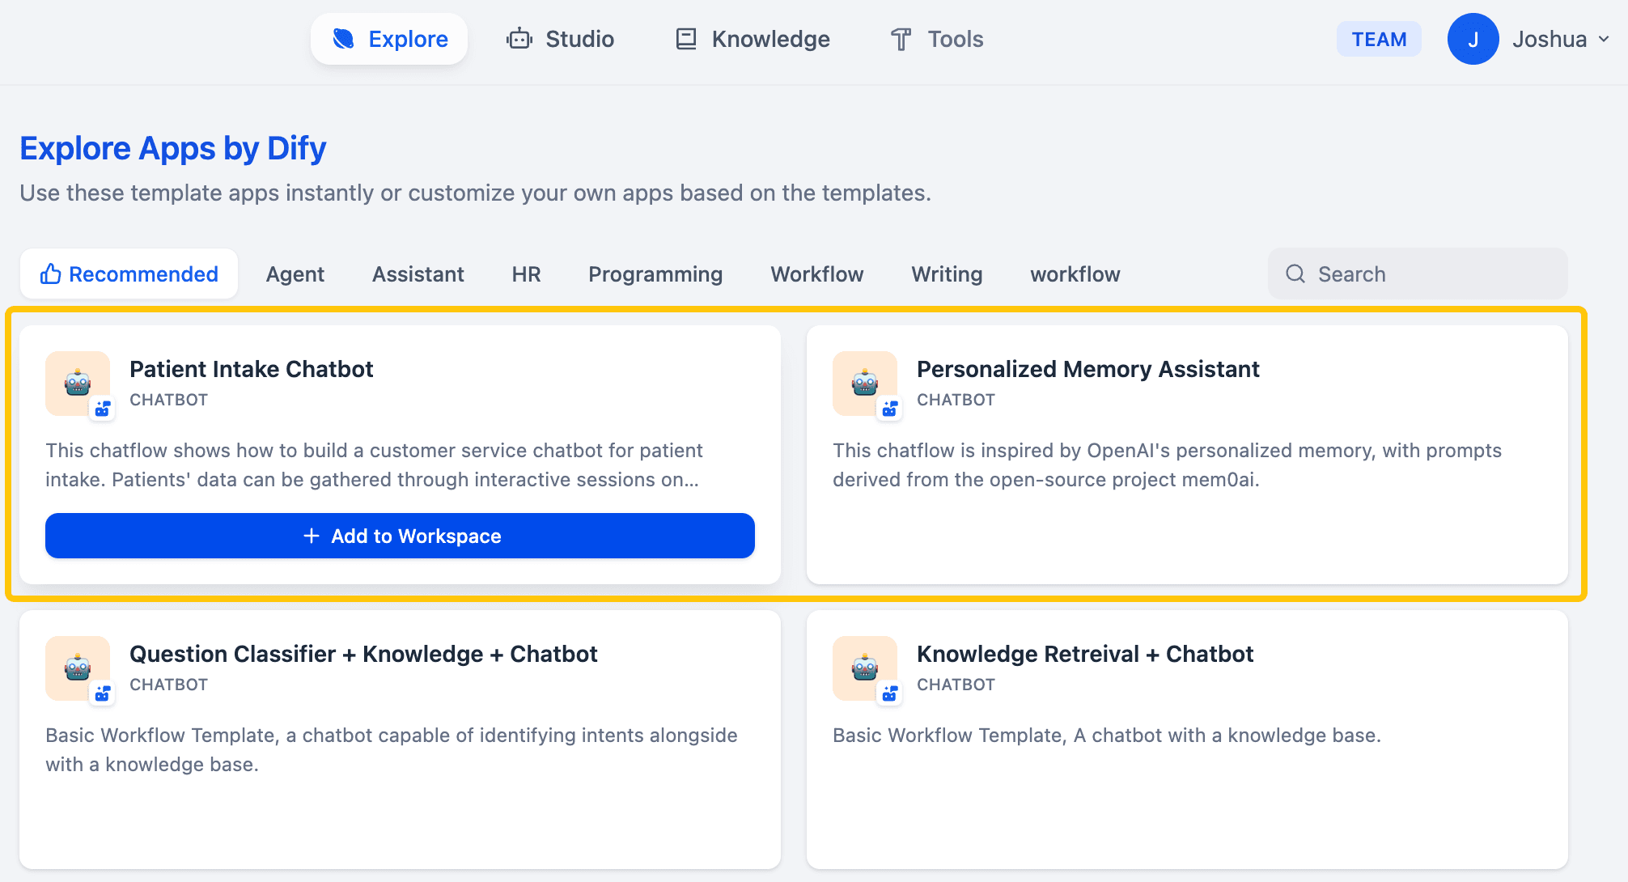This screenshot has width=1628, height=882.
Task: Click the Tools hammer icon
Action: point(901,39)
